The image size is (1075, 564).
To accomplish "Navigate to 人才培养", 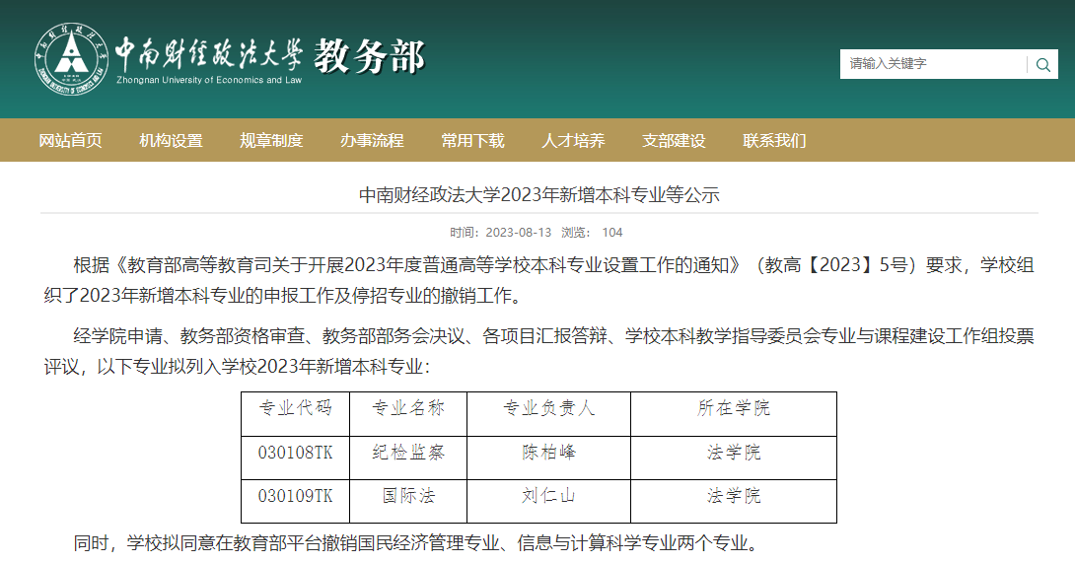I will click(x=573, y=140).
